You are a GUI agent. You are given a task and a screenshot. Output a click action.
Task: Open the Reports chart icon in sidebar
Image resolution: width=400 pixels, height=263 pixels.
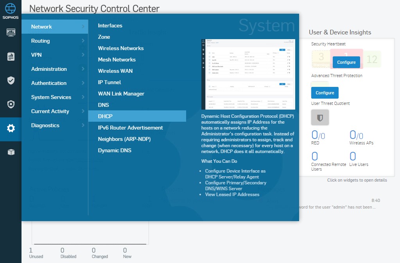pyautogui.click(x=11, y=56)
